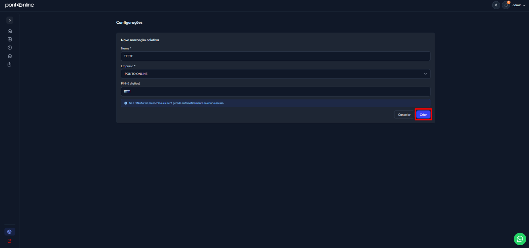529x248 pixels.
Task: Click the red logout icon
Action: tap(10, 241)
